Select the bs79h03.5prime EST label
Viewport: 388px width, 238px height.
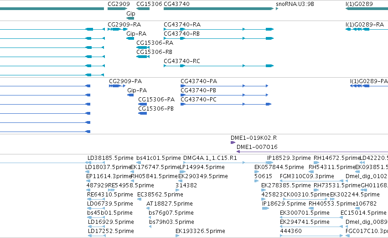(171, 222)
